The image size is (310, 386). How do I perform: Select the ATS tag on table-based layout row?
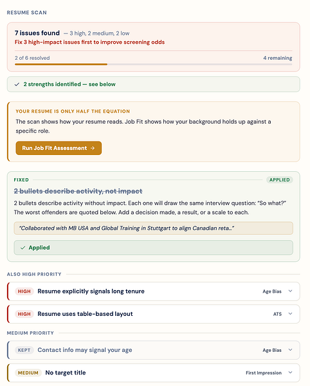point(277,314)
